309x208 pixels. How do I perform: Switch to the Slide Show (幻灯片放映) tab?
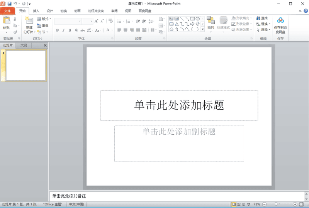point(96,11)
